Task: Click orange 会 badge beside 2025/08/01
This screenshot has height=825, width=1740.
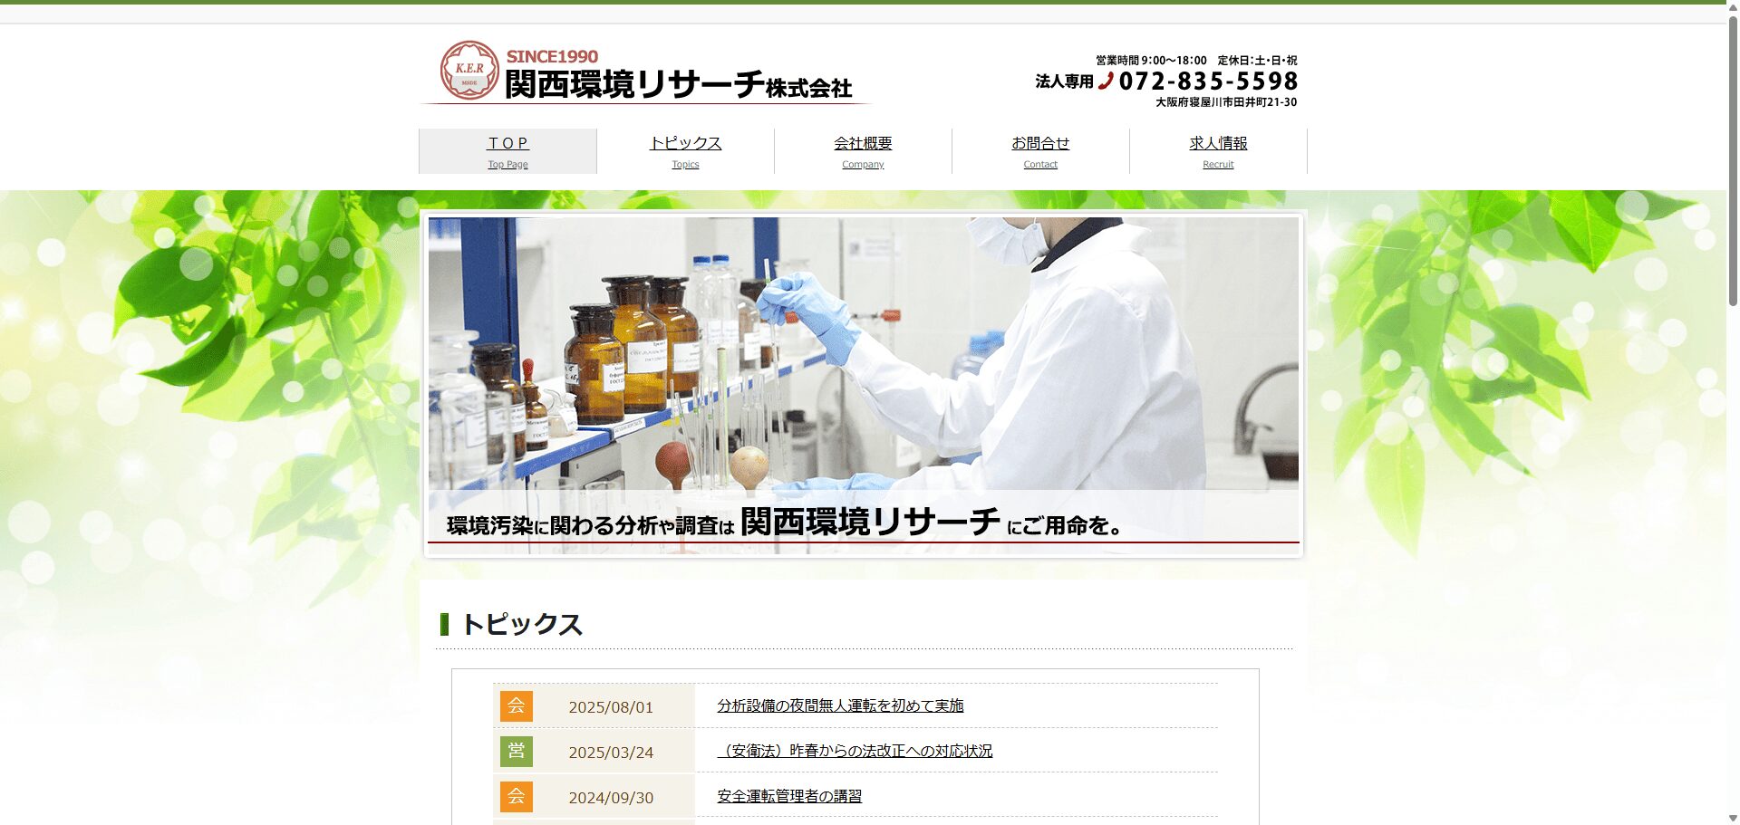Action: pyautogui.click(x=516, y=706)
